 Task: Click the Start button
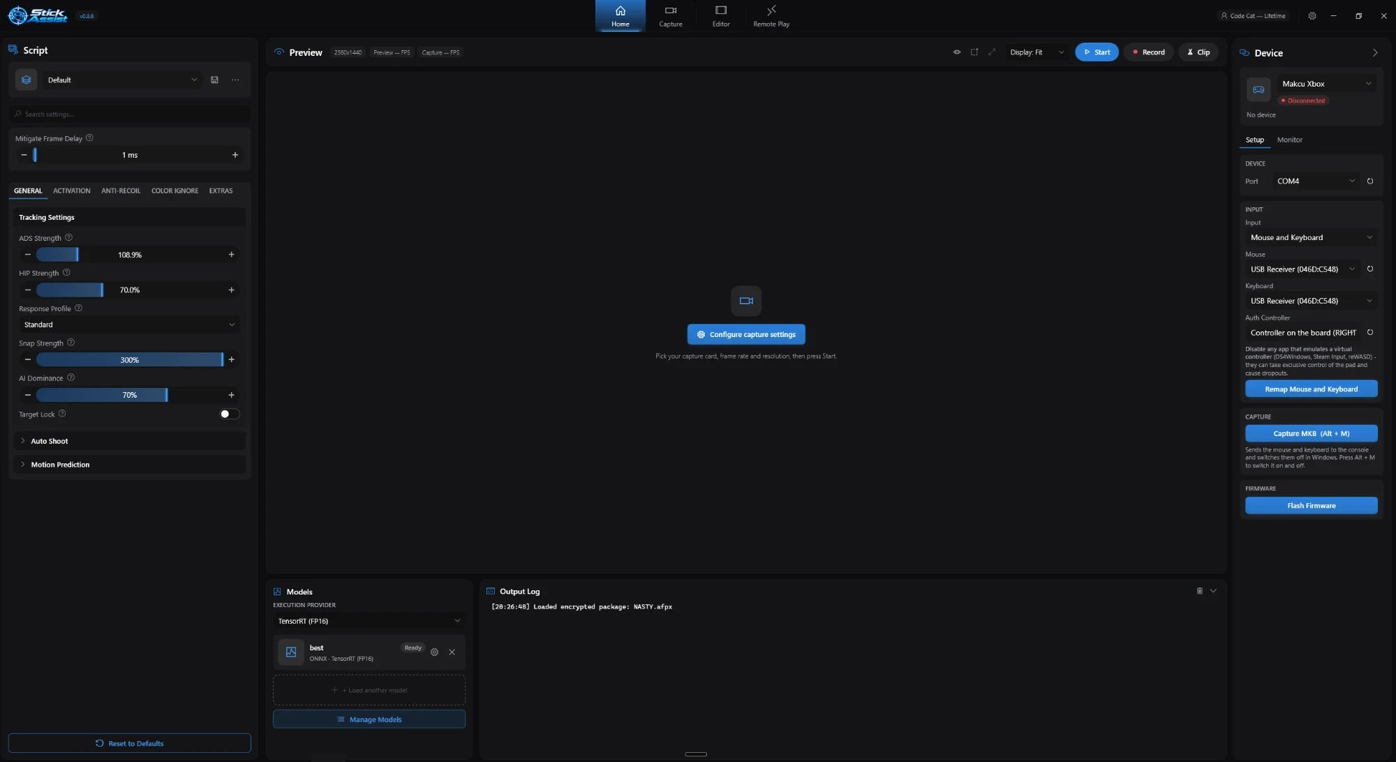click(x=1097, y=52)
